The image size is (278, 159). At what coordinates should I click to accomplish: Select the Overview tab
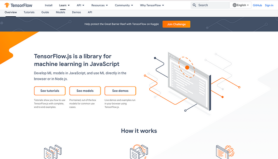(x=11, y=12)
